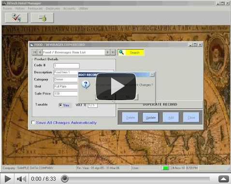Image resolution: width=231 pixels, height=184 pixels.
Task: Click the Category field showing Dinner
Action: click(66, 79)
